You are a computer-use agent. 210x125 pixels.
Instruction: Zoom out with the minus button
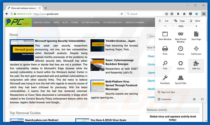coord(165,26)
